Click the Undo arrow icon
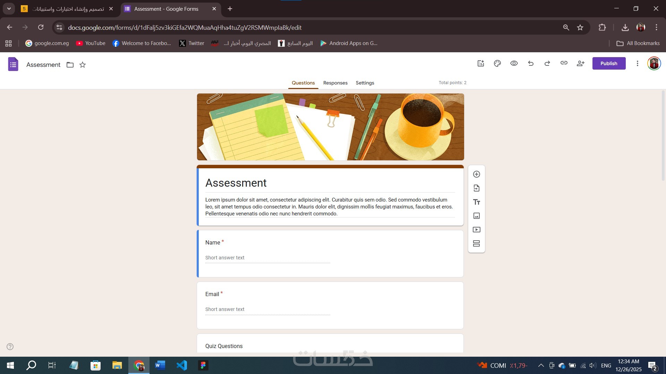Image resolution: width=666 pixels, height=374 pixels. click(531, 63)
